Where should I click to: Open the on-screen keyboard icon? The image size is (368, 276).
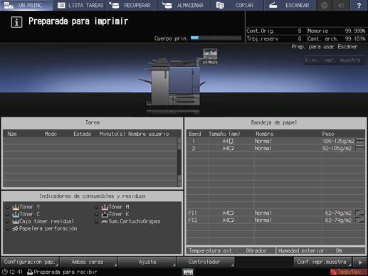coord(188,272)
